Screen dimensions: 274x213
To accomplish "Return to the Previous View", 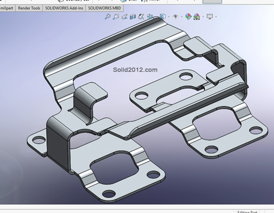I will pyautogui.click(x=124, y=16).
